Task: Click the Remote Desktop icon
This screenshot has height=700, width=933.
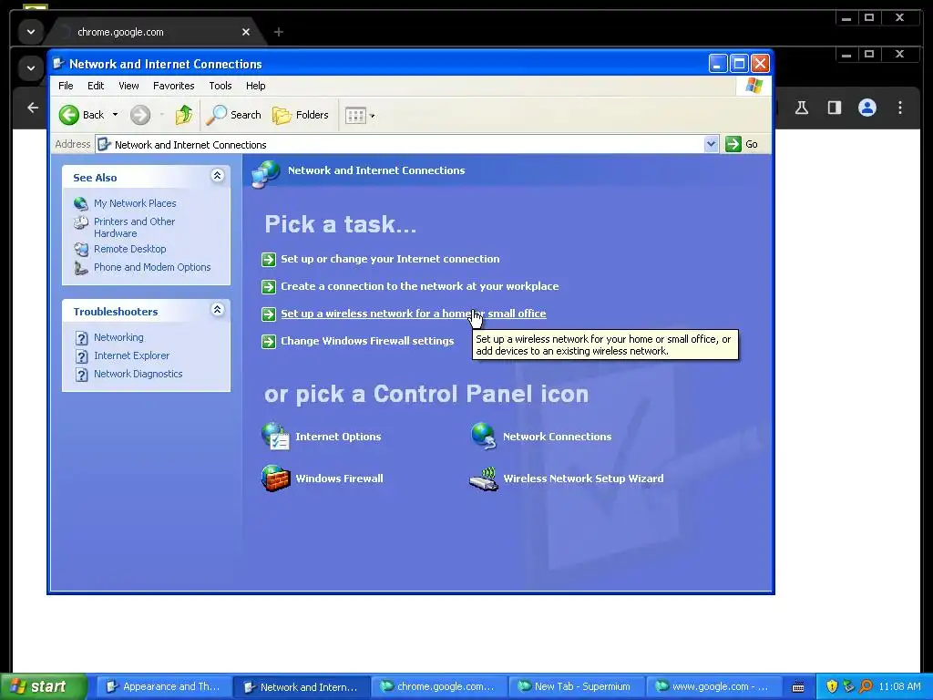Action: [81, 250]
